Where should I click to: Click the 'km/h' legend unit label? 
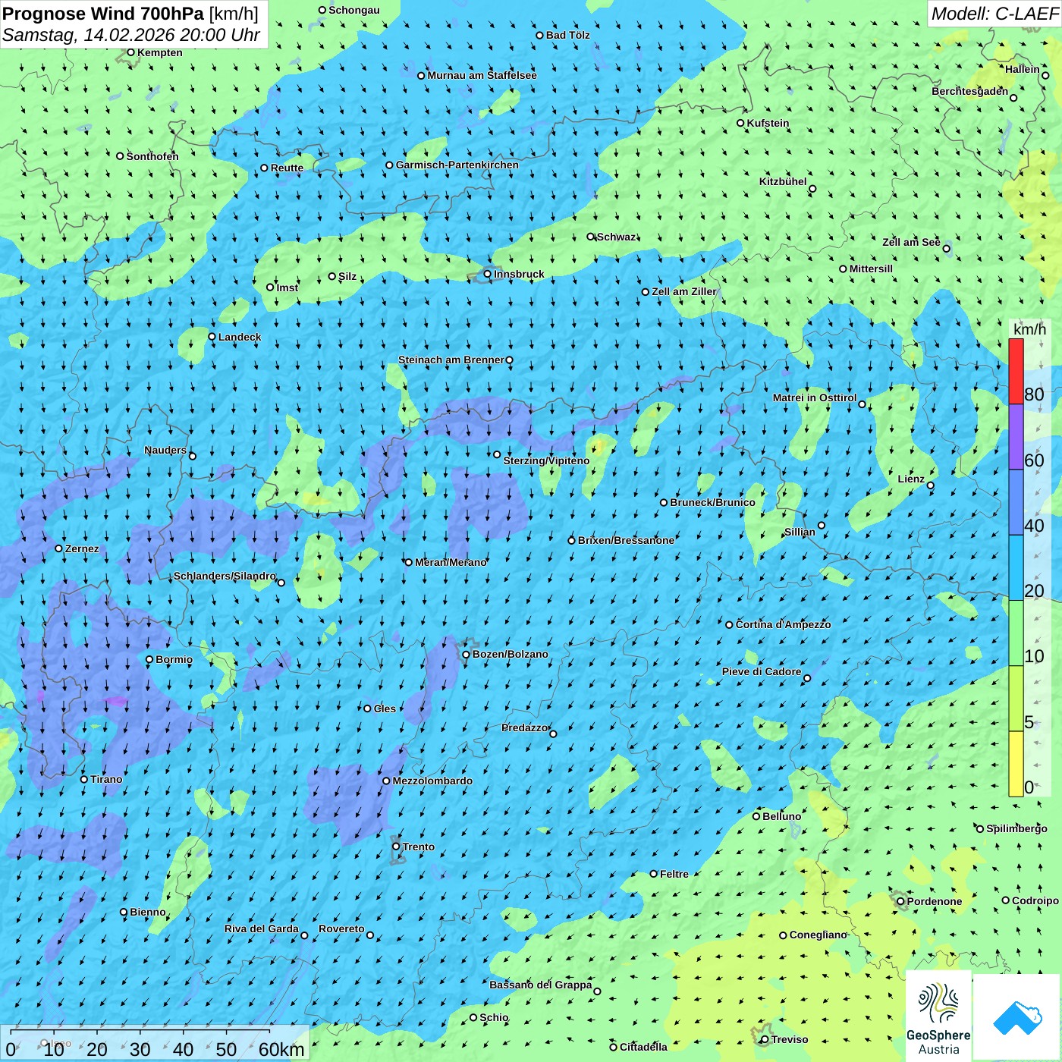click(x=1029, y=329)
